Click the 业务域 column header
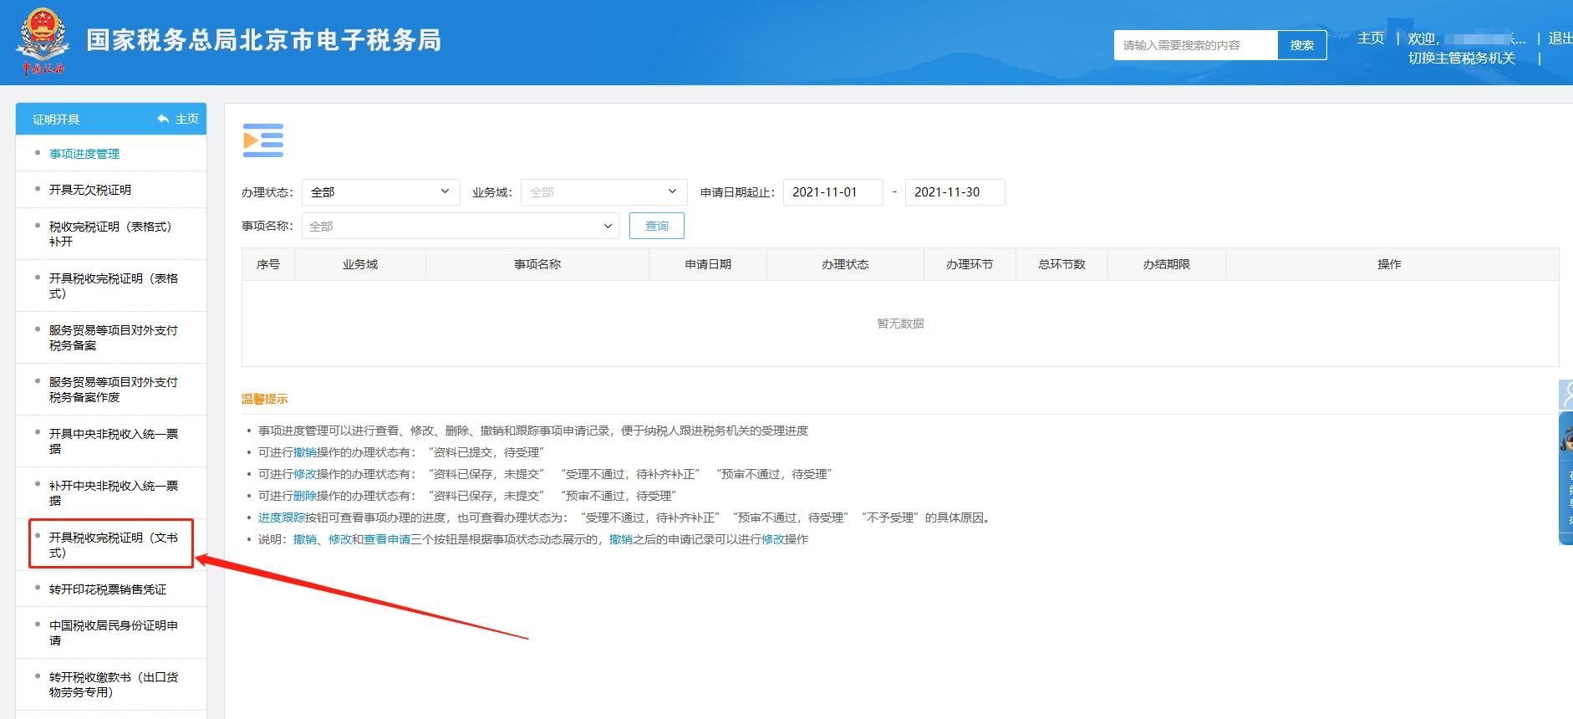 360,264
